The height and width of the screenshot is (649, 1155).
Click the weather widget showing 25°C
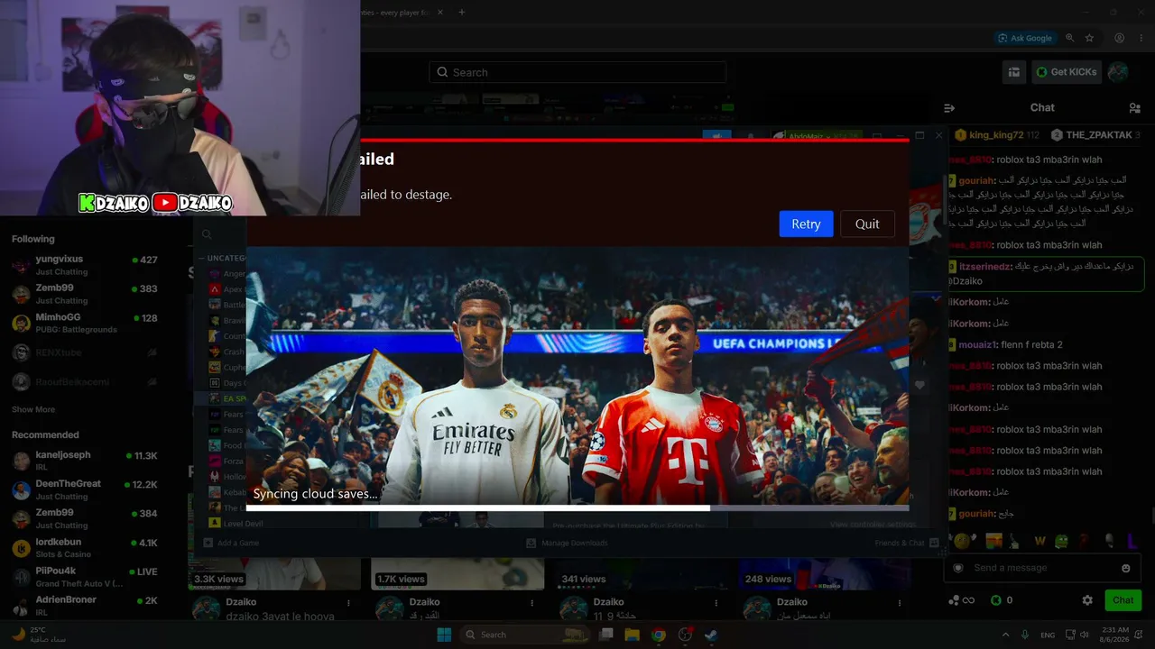38,635
